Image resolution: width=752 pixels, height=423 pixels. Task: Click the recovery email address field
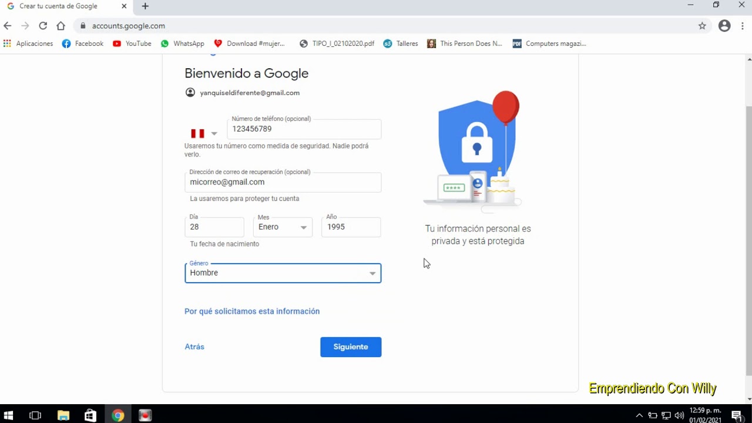point(283,182)
